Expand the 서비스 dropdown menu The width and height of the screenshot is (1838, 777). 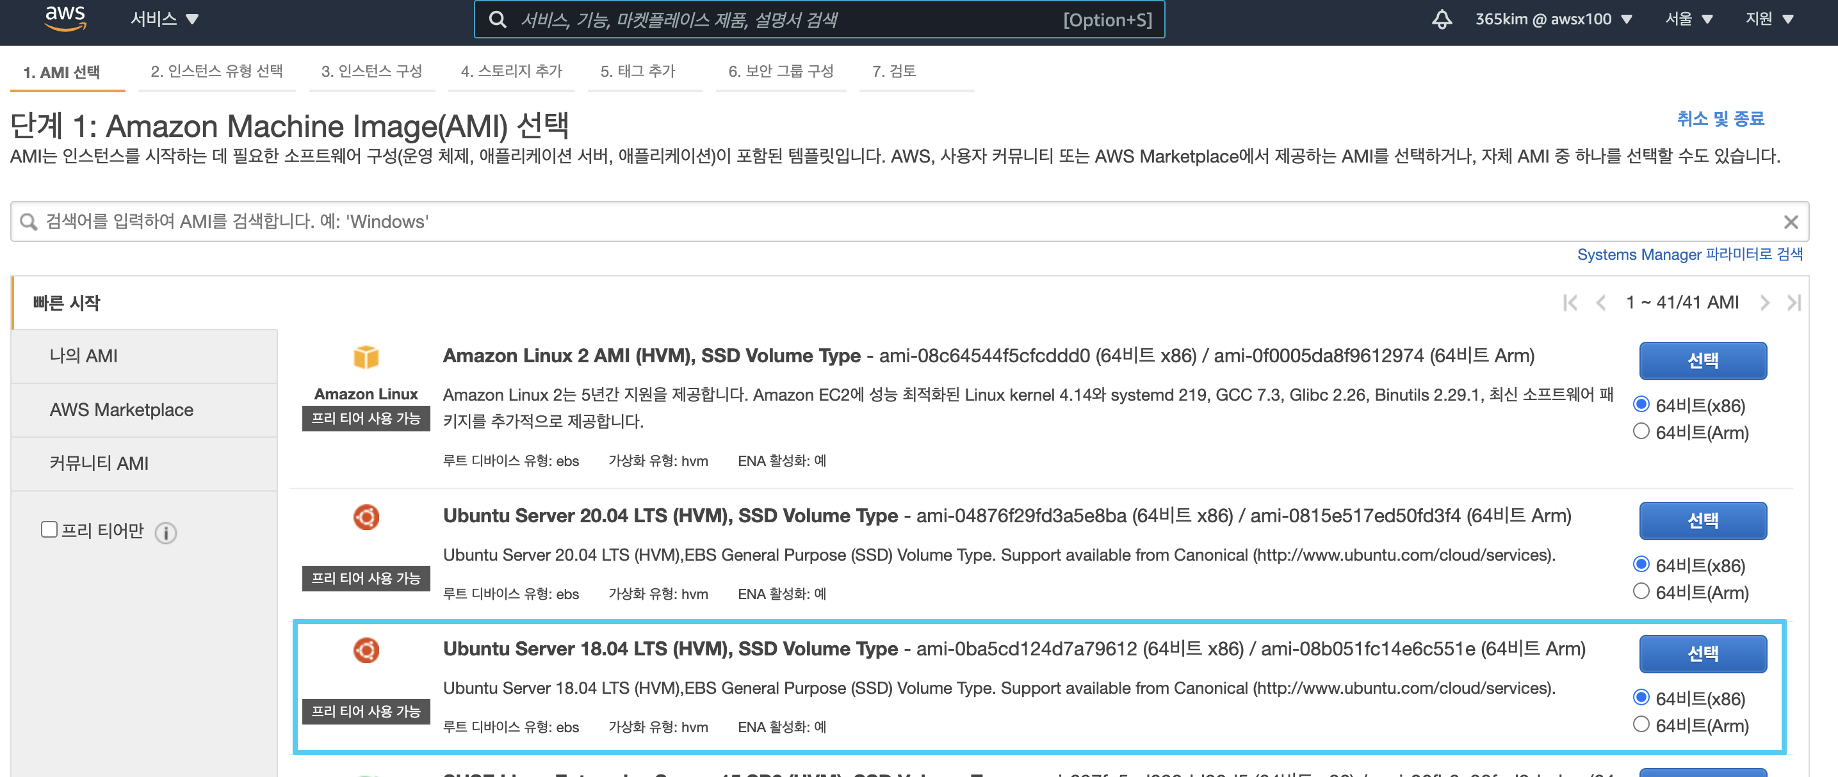(164, 19)
